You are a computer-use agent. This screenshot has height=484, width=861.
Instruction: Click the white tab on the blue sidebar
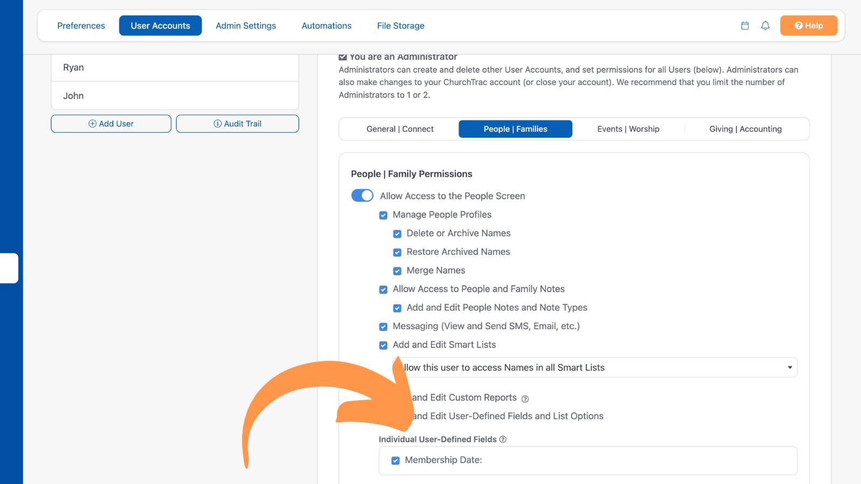(9, 268)
